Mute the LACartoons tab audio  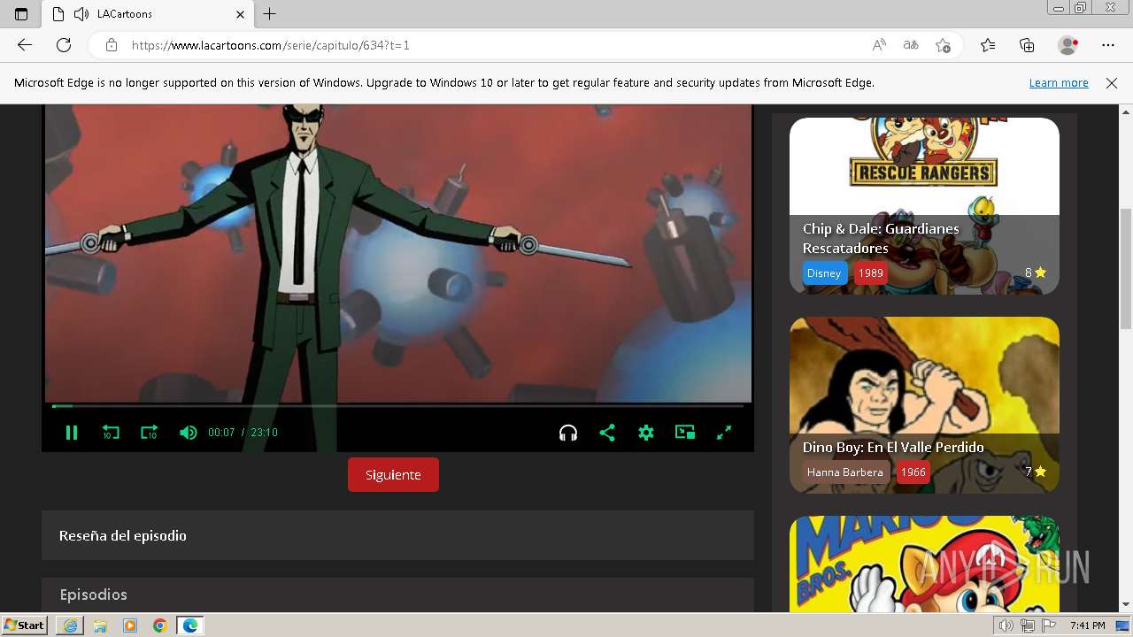(x=81, y=14)
